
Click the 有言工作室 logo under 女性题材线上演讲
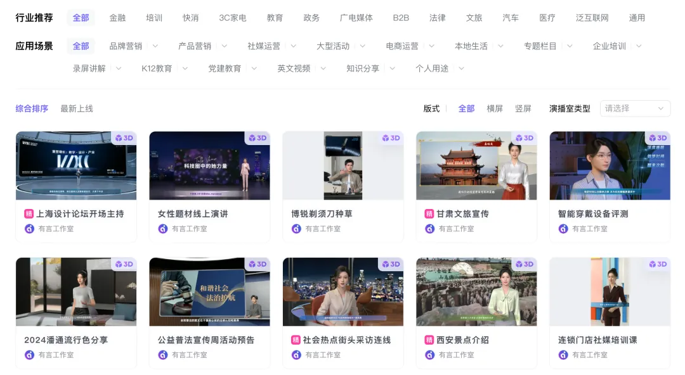(163, 229)
